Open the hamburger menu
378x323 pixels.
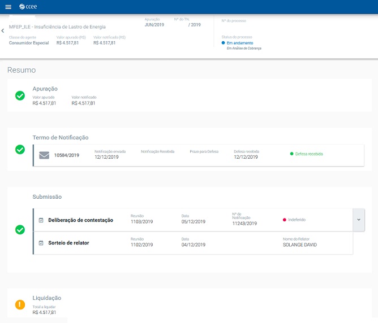pyautogui.click(x=8, y=7)
